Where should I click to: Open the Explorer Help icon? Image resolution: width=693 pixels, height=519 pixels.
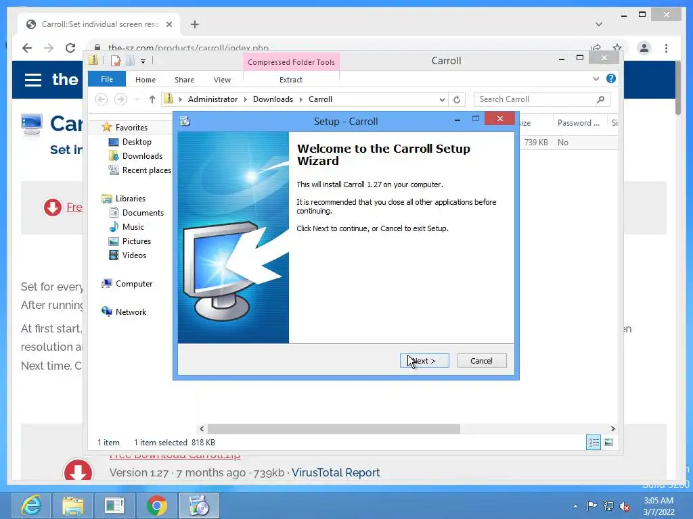(611, 78)
